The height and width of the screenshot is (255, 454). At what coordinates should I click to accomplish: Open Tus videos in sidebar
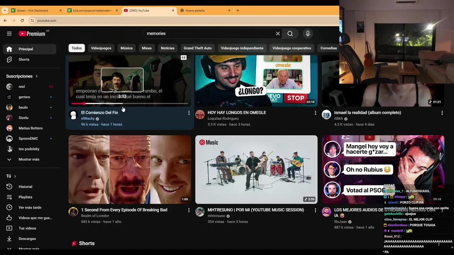point(30,228)
